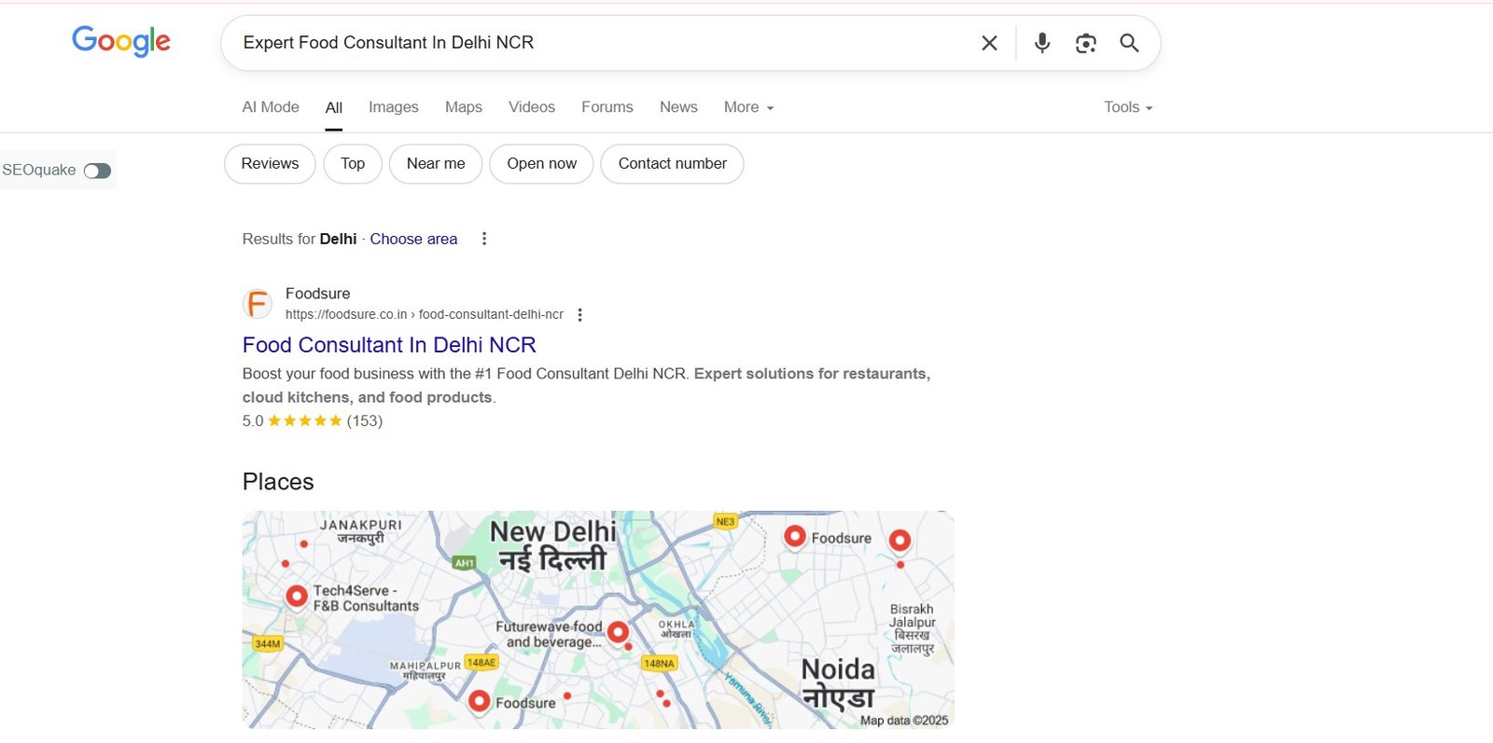Expand the Tools dropdown
This screenshot has height=743, width=1493.
click(1128, 107)
